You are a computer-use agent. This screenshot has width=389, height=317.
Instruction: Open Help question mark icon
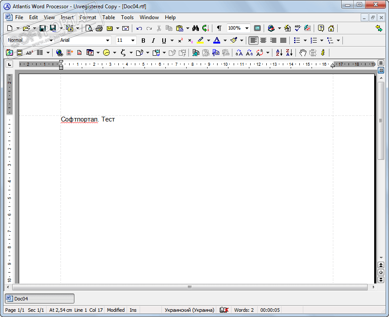coord(321,28)
